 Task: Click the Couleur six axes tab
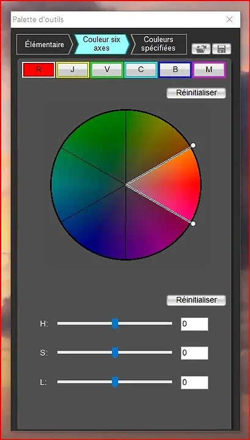click(x=101, y=44)
